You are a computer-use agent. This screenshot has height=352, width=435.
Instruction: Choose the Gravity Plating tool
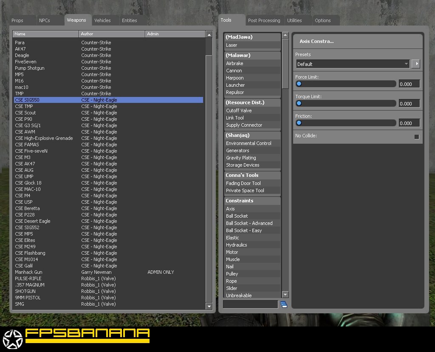pyautogui.click(x=252, y=158)
